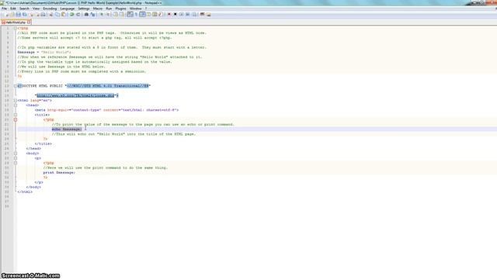The height and width of the screenshot is (279, 497).
Task: Click the $message = "Hello World" line
Action: click(44, 52)
